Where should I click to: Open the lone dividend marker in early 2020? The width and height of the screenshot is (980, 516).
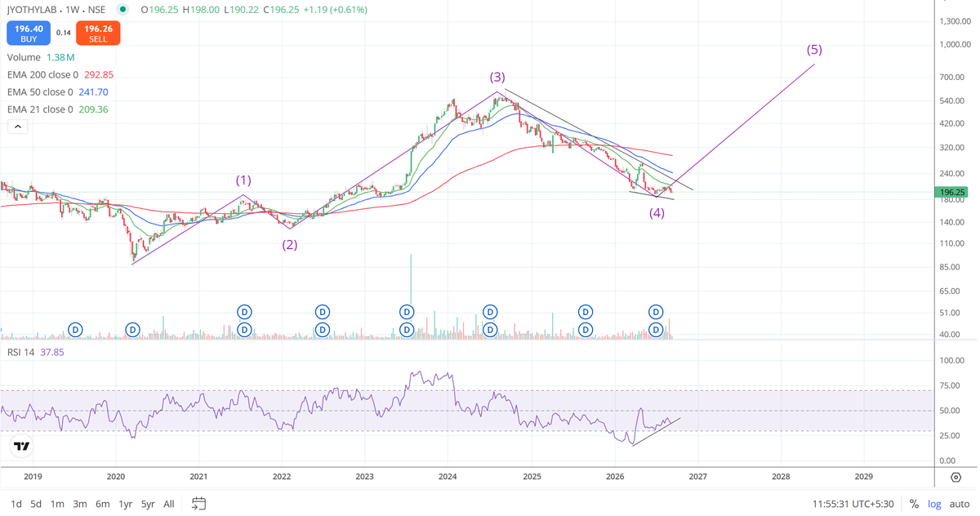pos(132,329)
